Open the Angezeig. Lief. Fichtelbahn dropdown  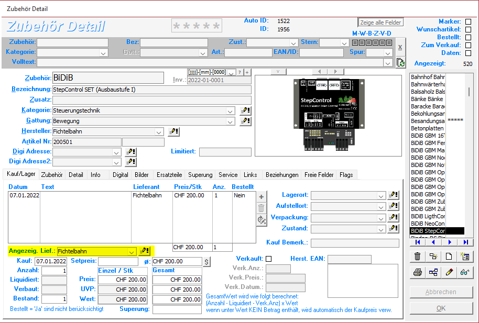click(132, 252)
